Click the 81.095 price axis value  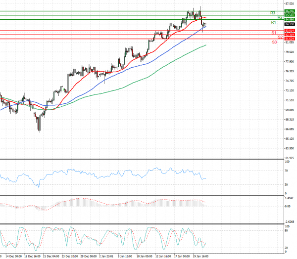click(290, 42)
